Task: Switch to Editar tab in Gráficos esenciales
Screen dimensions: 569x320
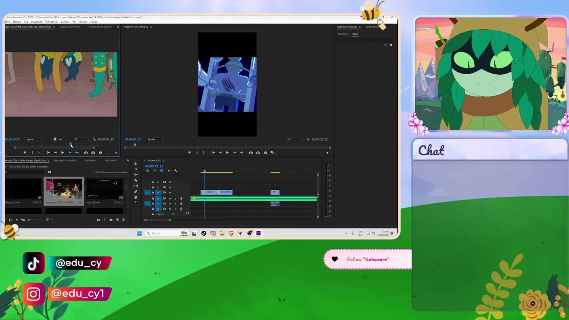Action: coord(356,34)
